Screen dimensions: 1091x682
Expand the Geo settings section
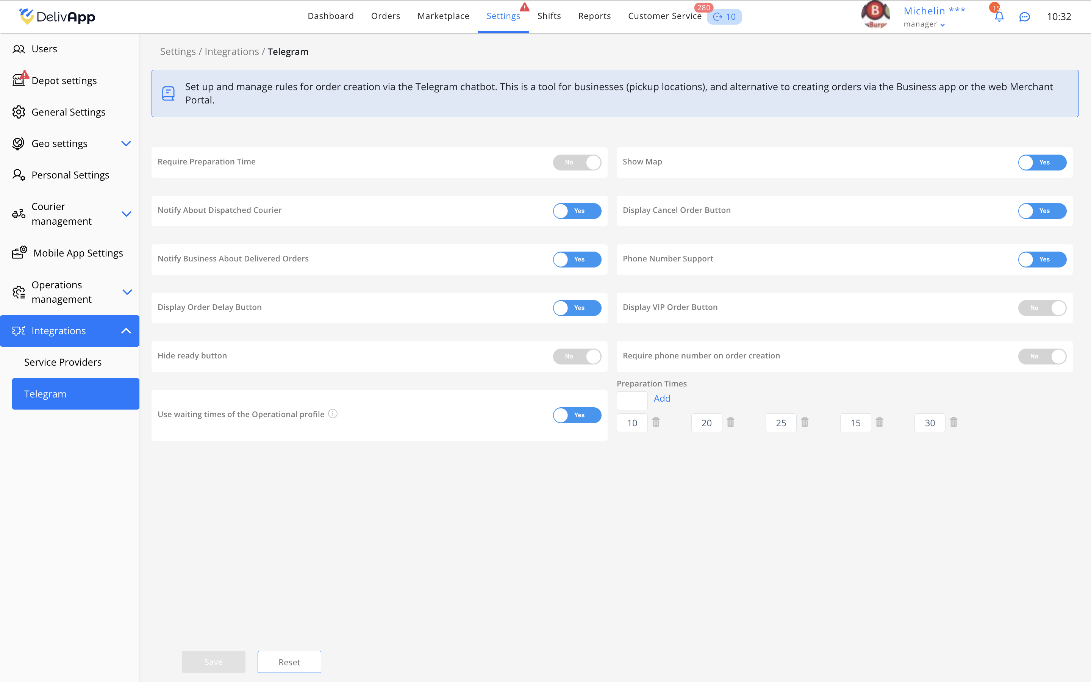[x=126, y=144]
